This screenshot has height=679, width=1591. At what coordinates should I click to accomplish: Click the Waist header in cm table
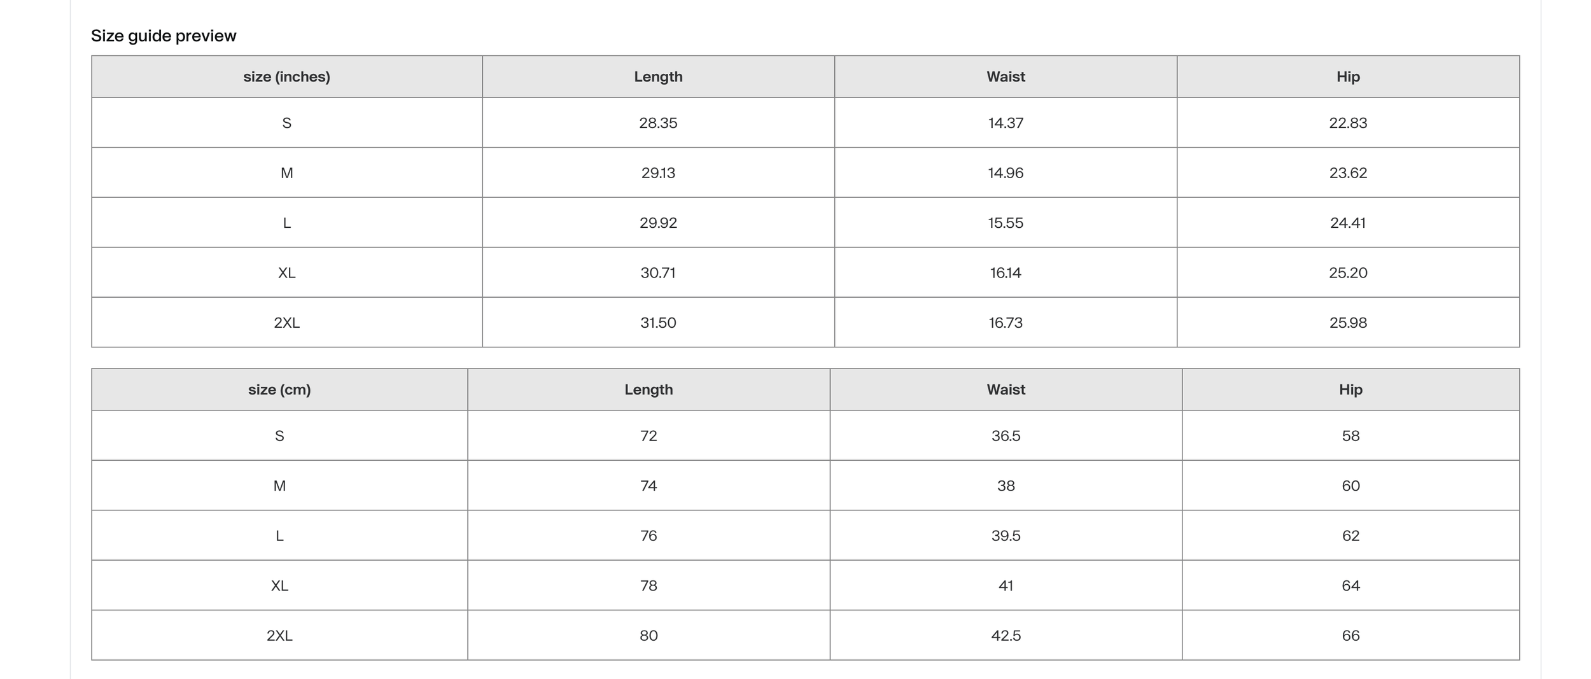(x=1006, y=389)
